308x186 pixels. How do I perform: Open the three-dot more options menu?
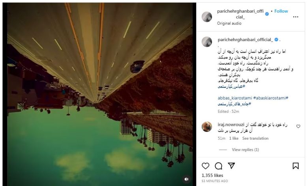coord(296,17)
